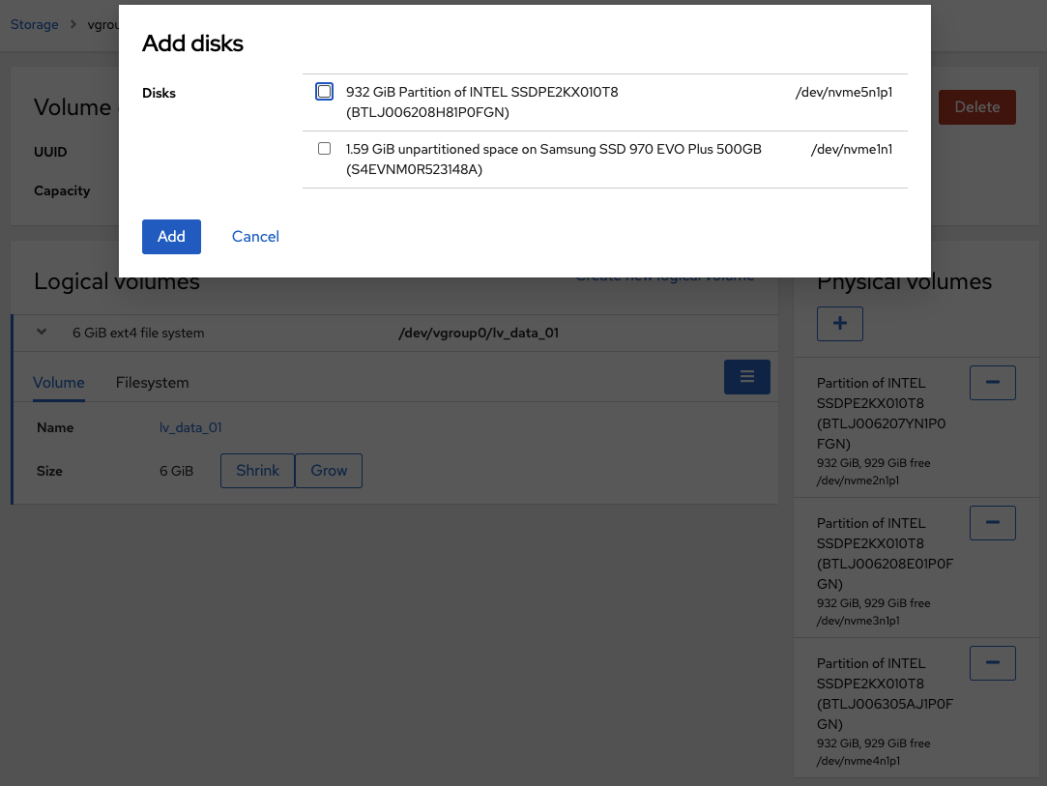
Task: Click the lv_data_01 name link
Action: coord(190,427)
